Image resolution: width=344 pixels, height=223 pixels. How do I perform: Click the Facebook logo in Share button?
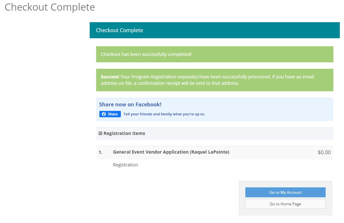click(x=104, y=114)
